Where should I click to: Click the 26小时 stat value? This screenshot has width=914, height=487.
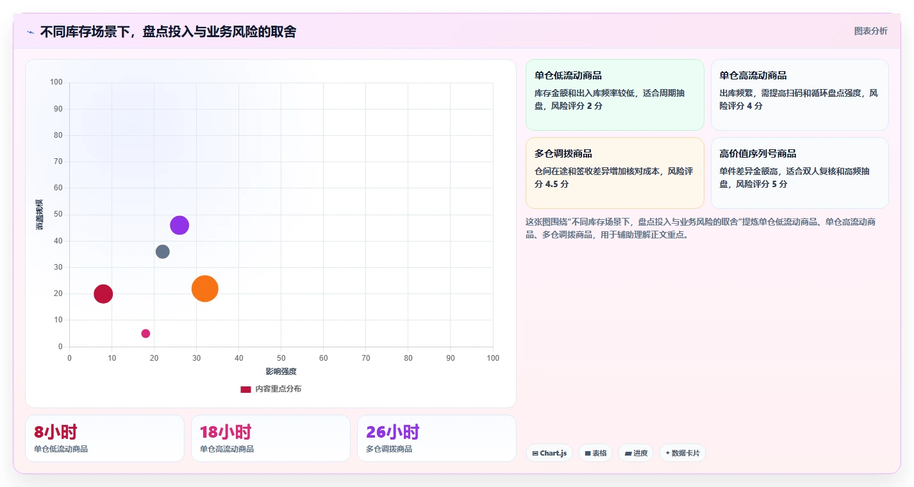[393, 432]
